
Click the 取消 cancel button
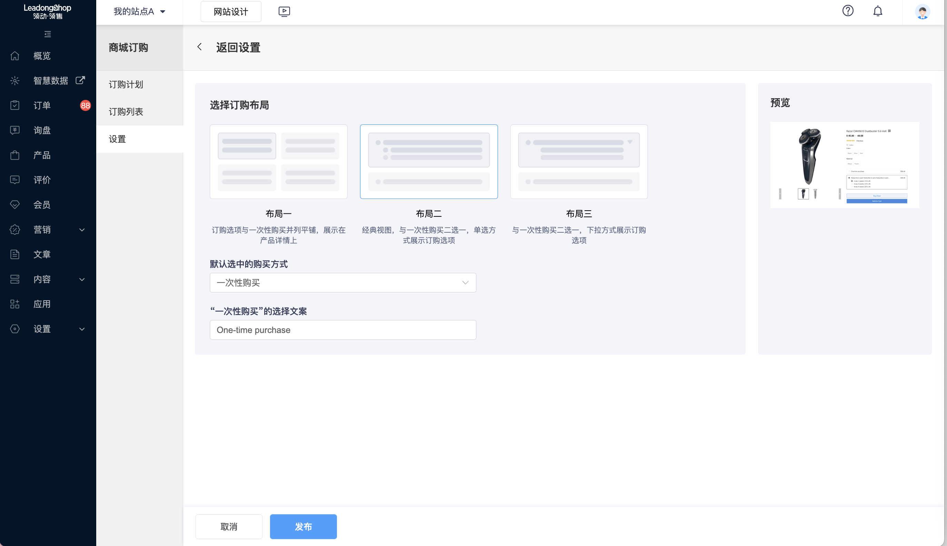click(229, 526)
